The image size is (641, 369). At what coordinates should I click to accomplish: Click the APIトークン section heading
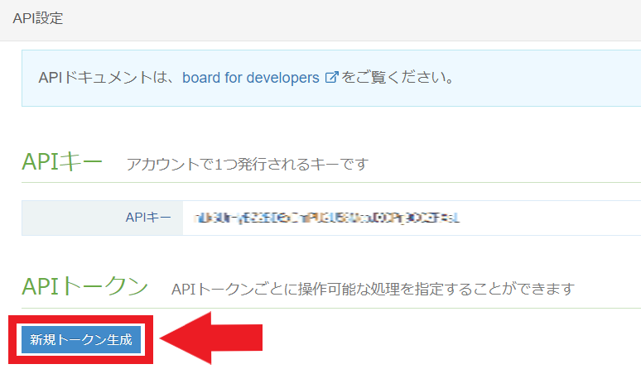tap(84, 286)
